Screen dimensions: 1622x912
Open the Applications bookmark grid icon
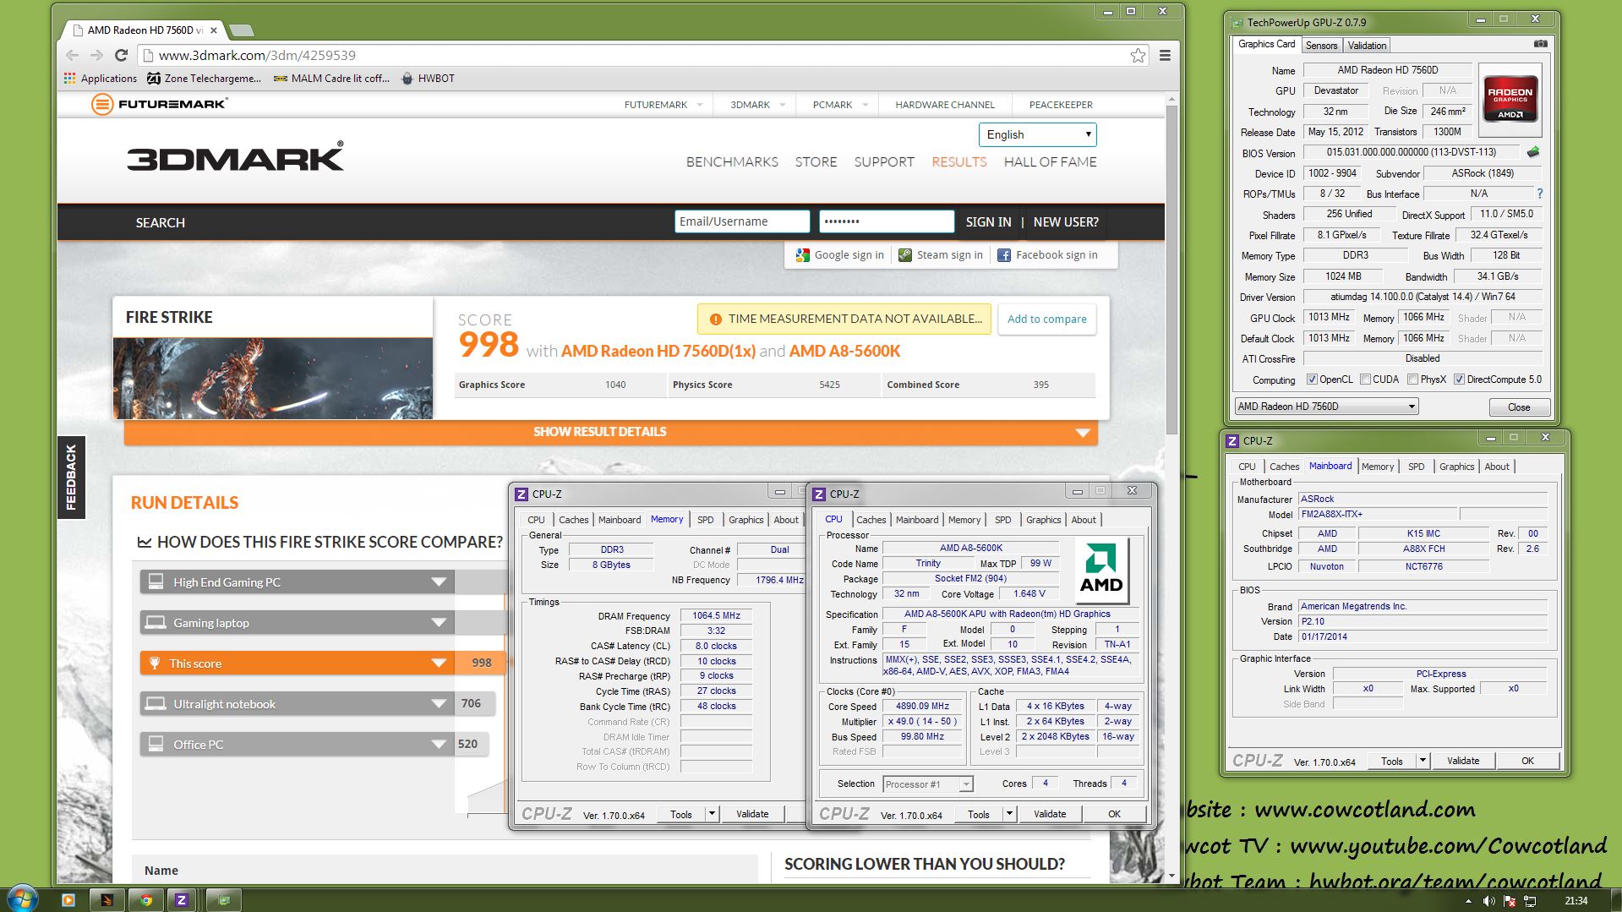[69, 78]
